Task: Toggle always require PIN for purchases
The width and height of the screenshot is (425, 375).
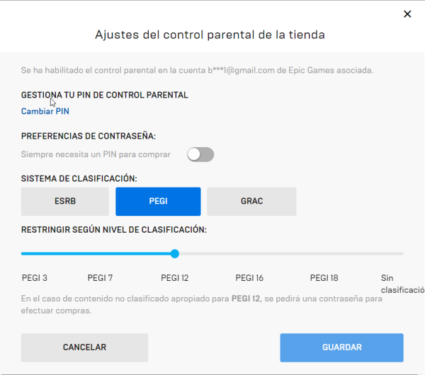Action: tap(200, 154)
